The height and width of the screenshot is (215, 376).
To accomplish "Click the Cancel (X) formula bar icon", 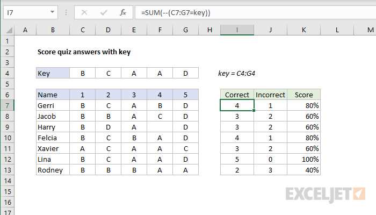I will click(84, 12).
